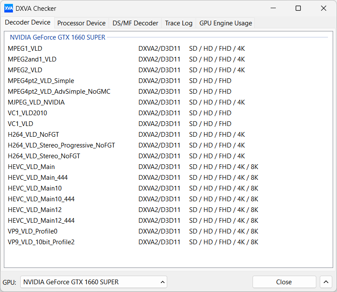Switch to the Decoder Device tab
The height and width of the screenshot is (292, 337).
click(28, 22)
